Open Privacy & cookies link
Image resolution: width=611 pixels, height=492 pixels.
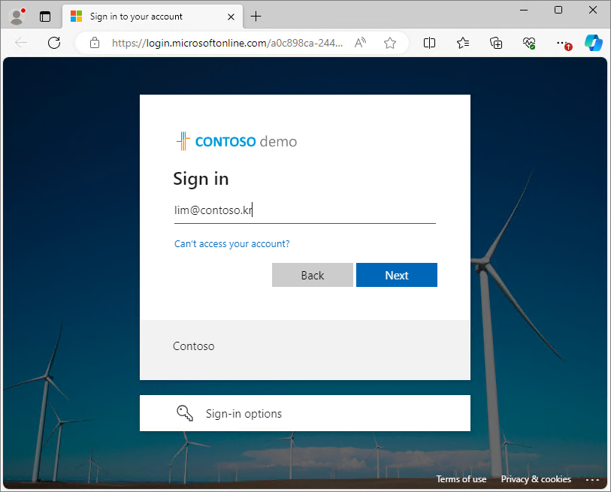pos(536,479)
